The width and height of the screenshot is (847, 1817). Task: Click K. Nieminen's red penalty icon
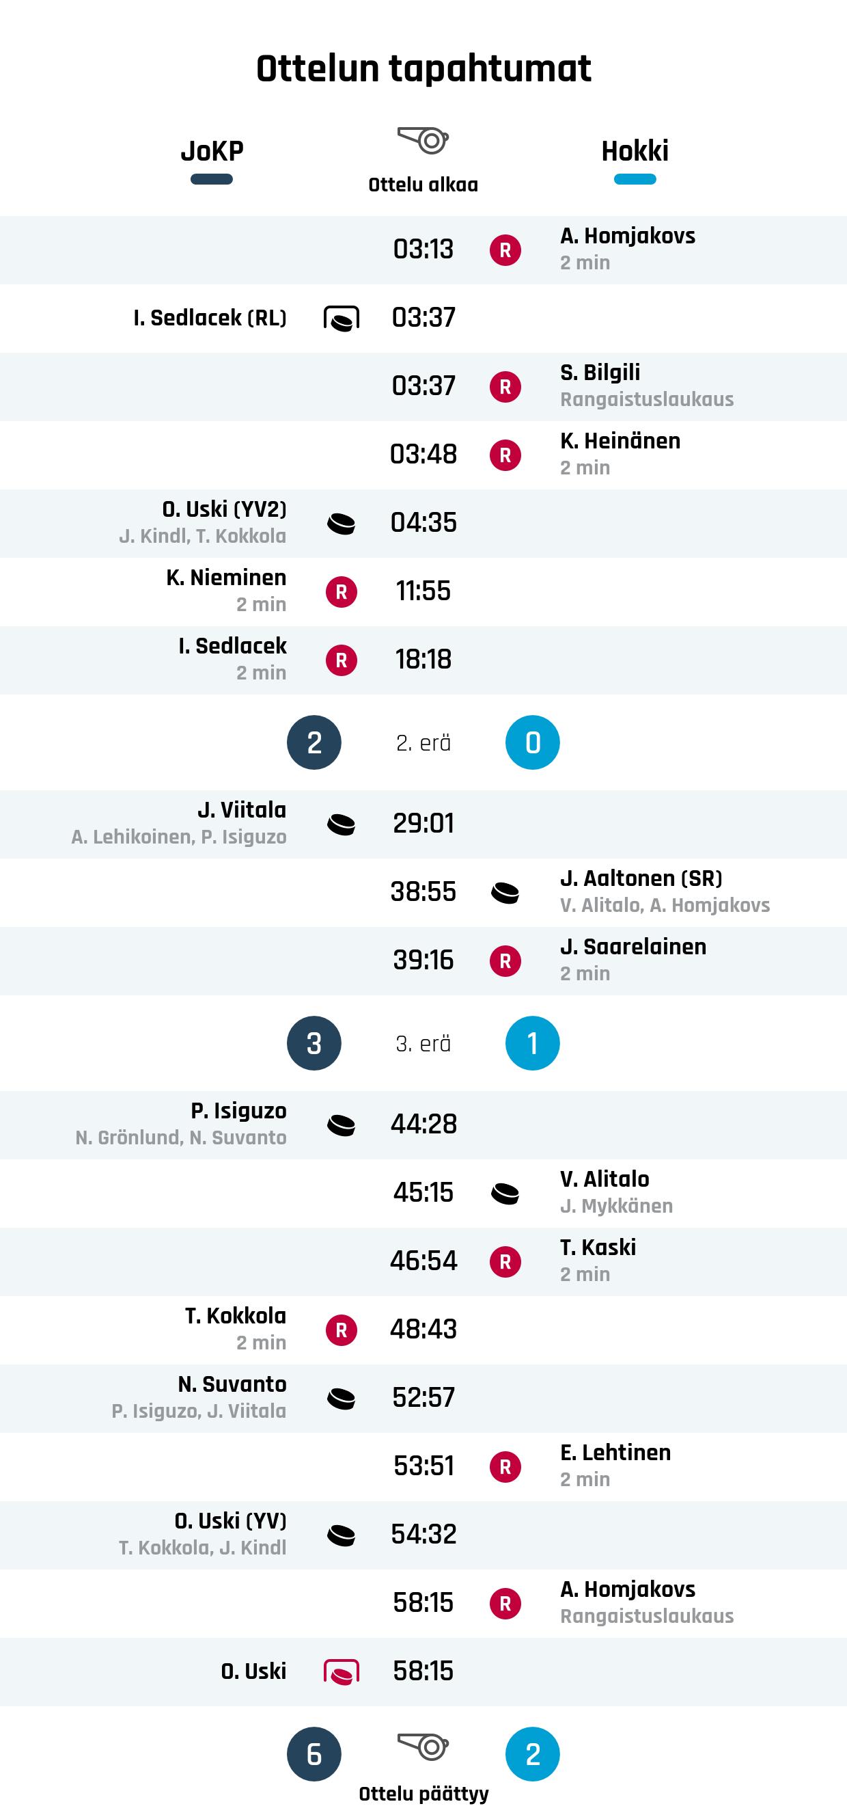tap(342, 592)
